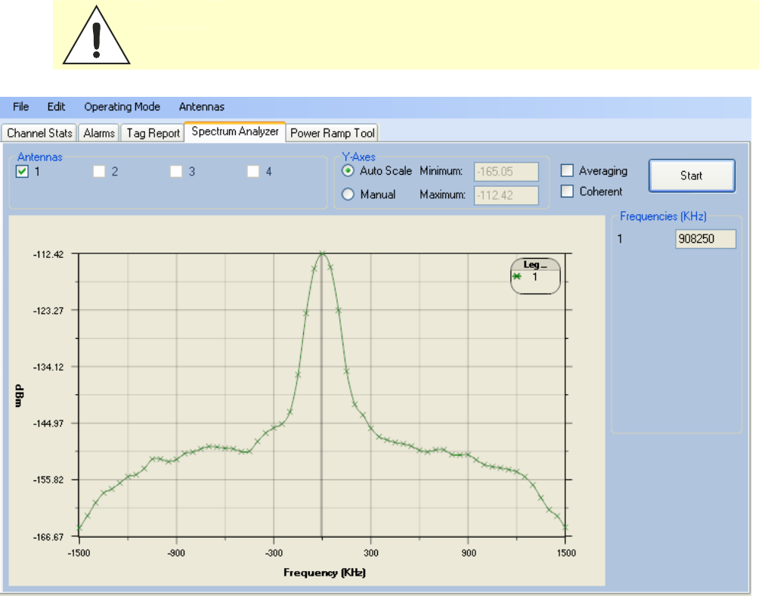Click the Minimum Y-axis value field
Screen dimensions: 759x596
(506, 172)
